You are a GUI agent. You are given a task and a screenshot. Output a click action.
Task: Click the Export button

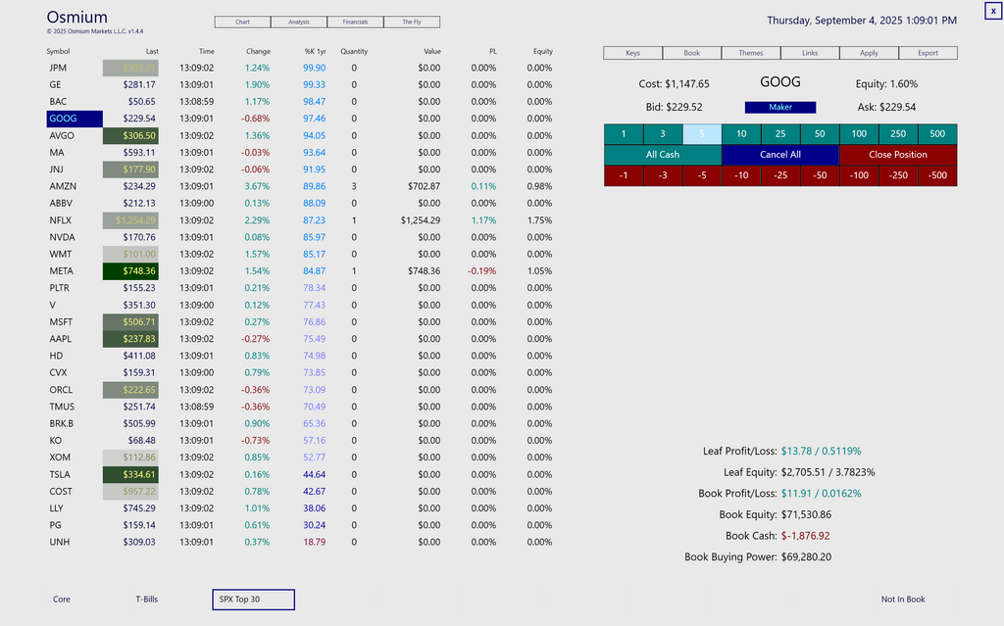coord(928,53)
